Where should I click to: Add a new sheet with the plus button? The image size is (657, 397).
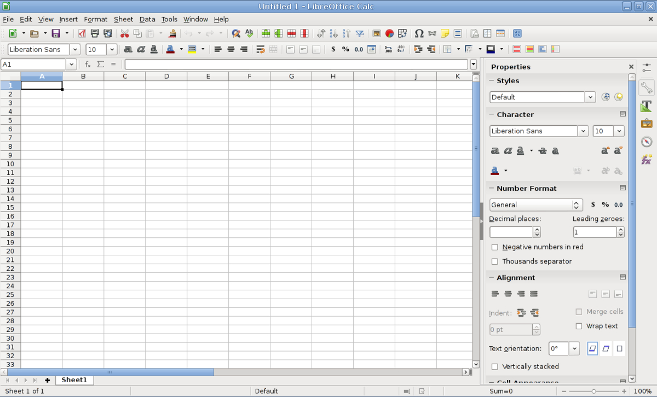[x=47, y=380]
